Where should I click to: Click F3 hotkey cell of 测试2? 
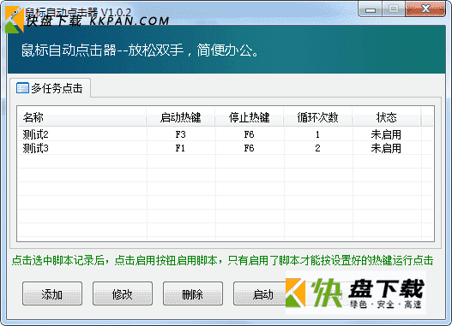181,134
